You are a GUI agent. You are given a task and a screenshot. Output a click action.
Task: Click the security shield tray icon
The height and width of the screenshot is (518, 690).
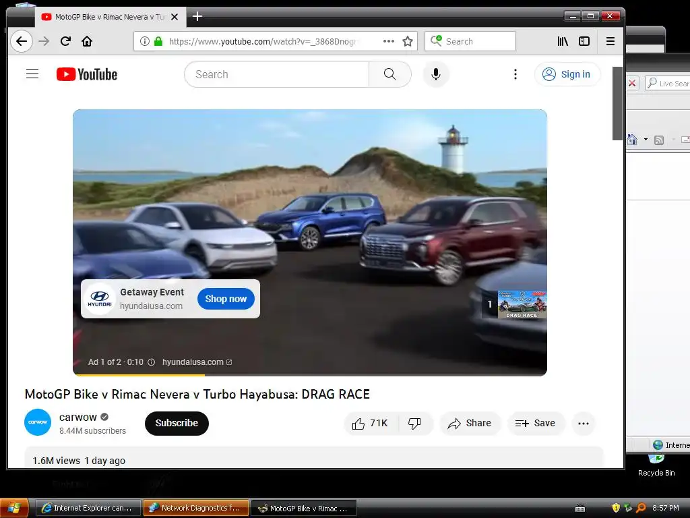(616, 508)
